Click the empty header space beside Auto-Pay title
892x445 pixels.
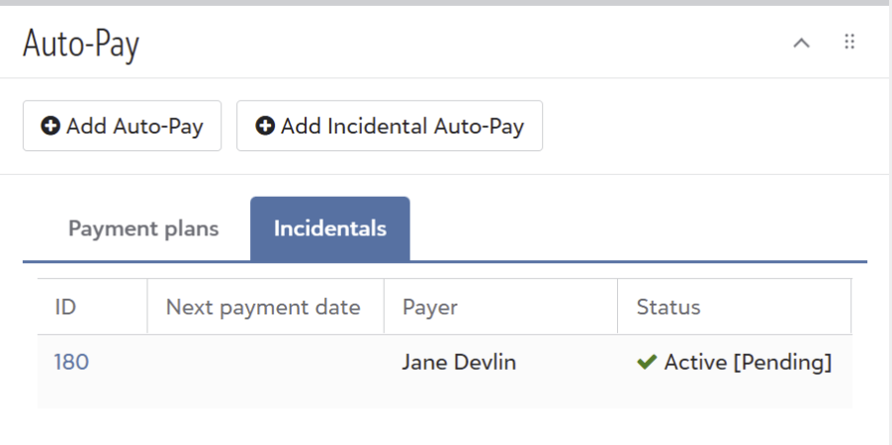coord(445,44)
